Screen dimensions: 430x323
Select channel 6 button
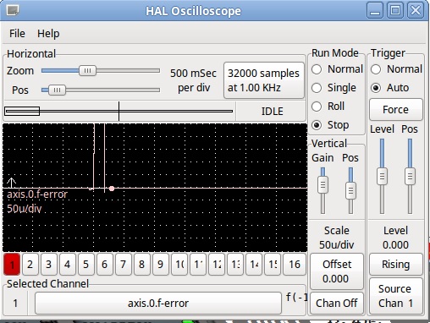click(x=105, y=265)
